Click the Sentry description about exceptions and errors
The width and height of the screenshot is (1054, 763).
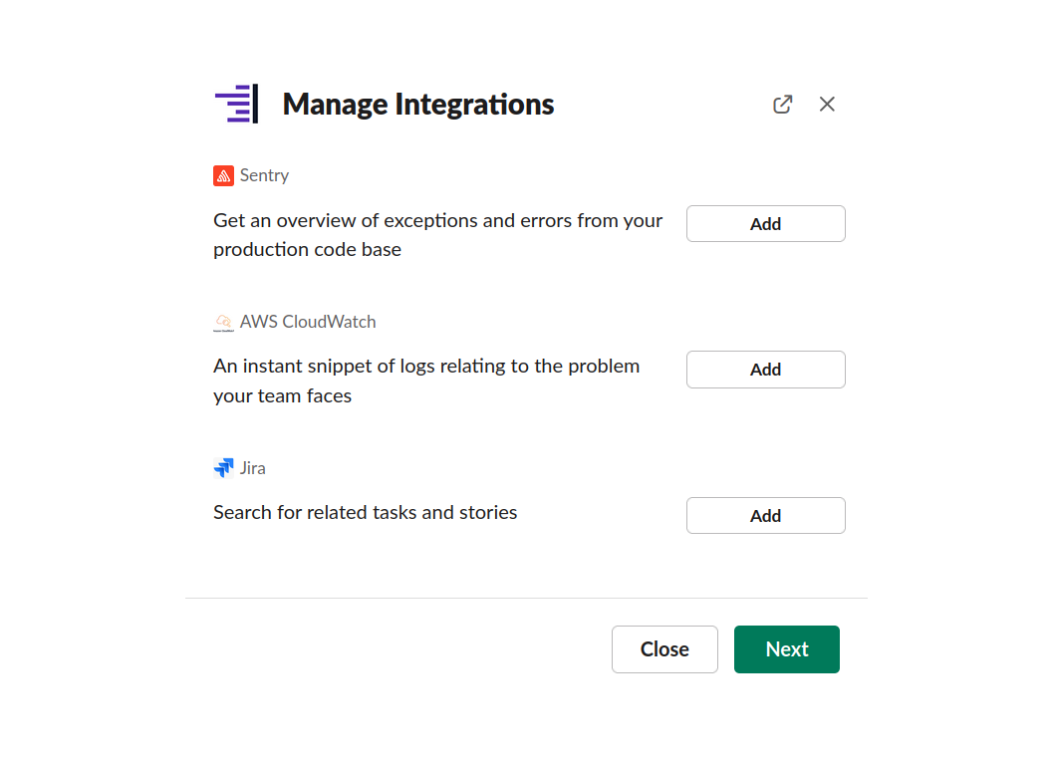437,235
